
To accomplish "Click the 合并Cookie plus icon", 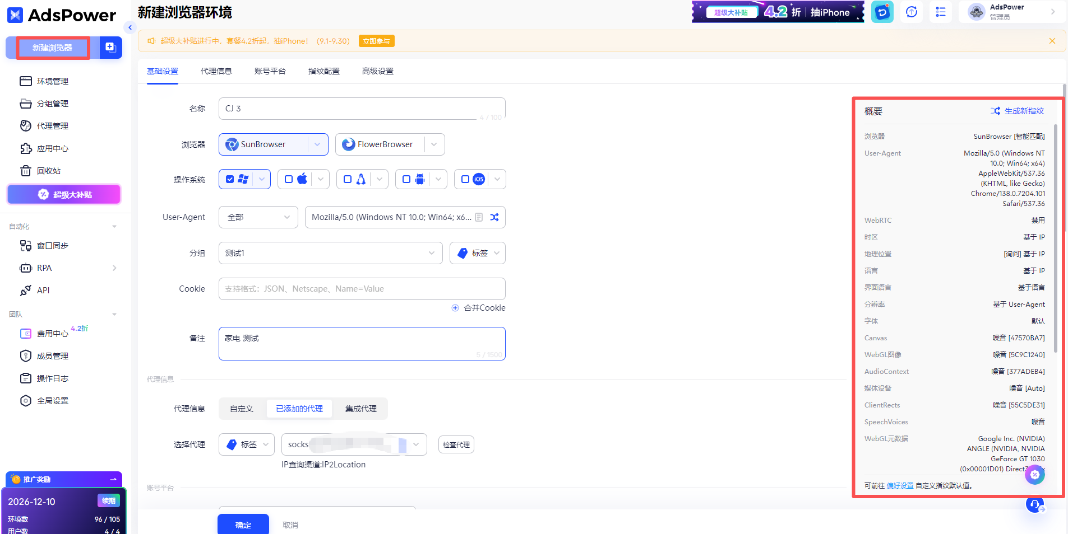I will (455, 308).
